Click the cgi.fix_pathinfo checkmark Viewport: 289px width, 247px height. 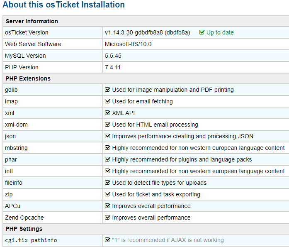[107, 240]
